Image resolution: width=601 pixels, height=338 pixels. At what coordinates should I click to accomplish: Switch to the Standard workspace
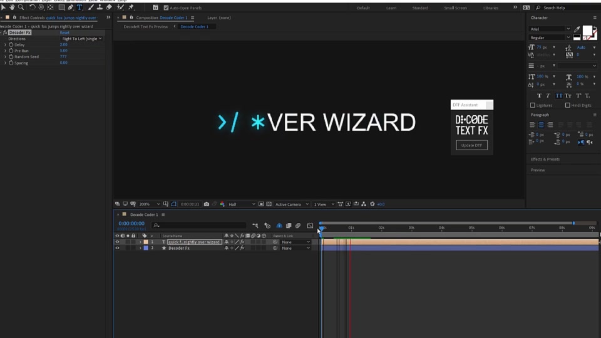tap(420, 8)
